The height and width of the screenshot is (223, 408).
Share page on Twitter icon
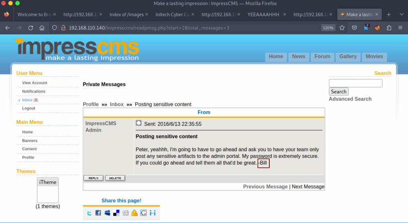(x=89, y=213)
